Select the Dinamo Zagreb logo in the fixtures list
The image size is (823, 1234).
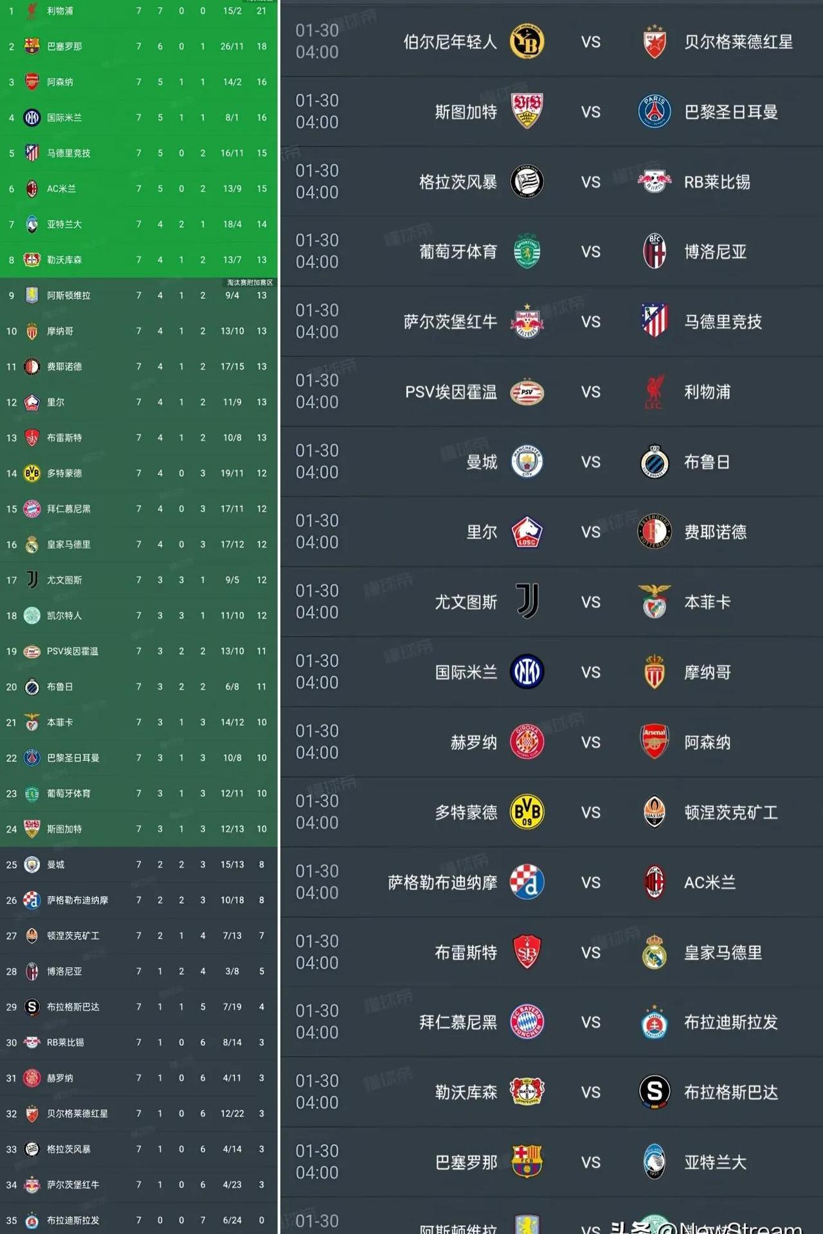point(527,882)
